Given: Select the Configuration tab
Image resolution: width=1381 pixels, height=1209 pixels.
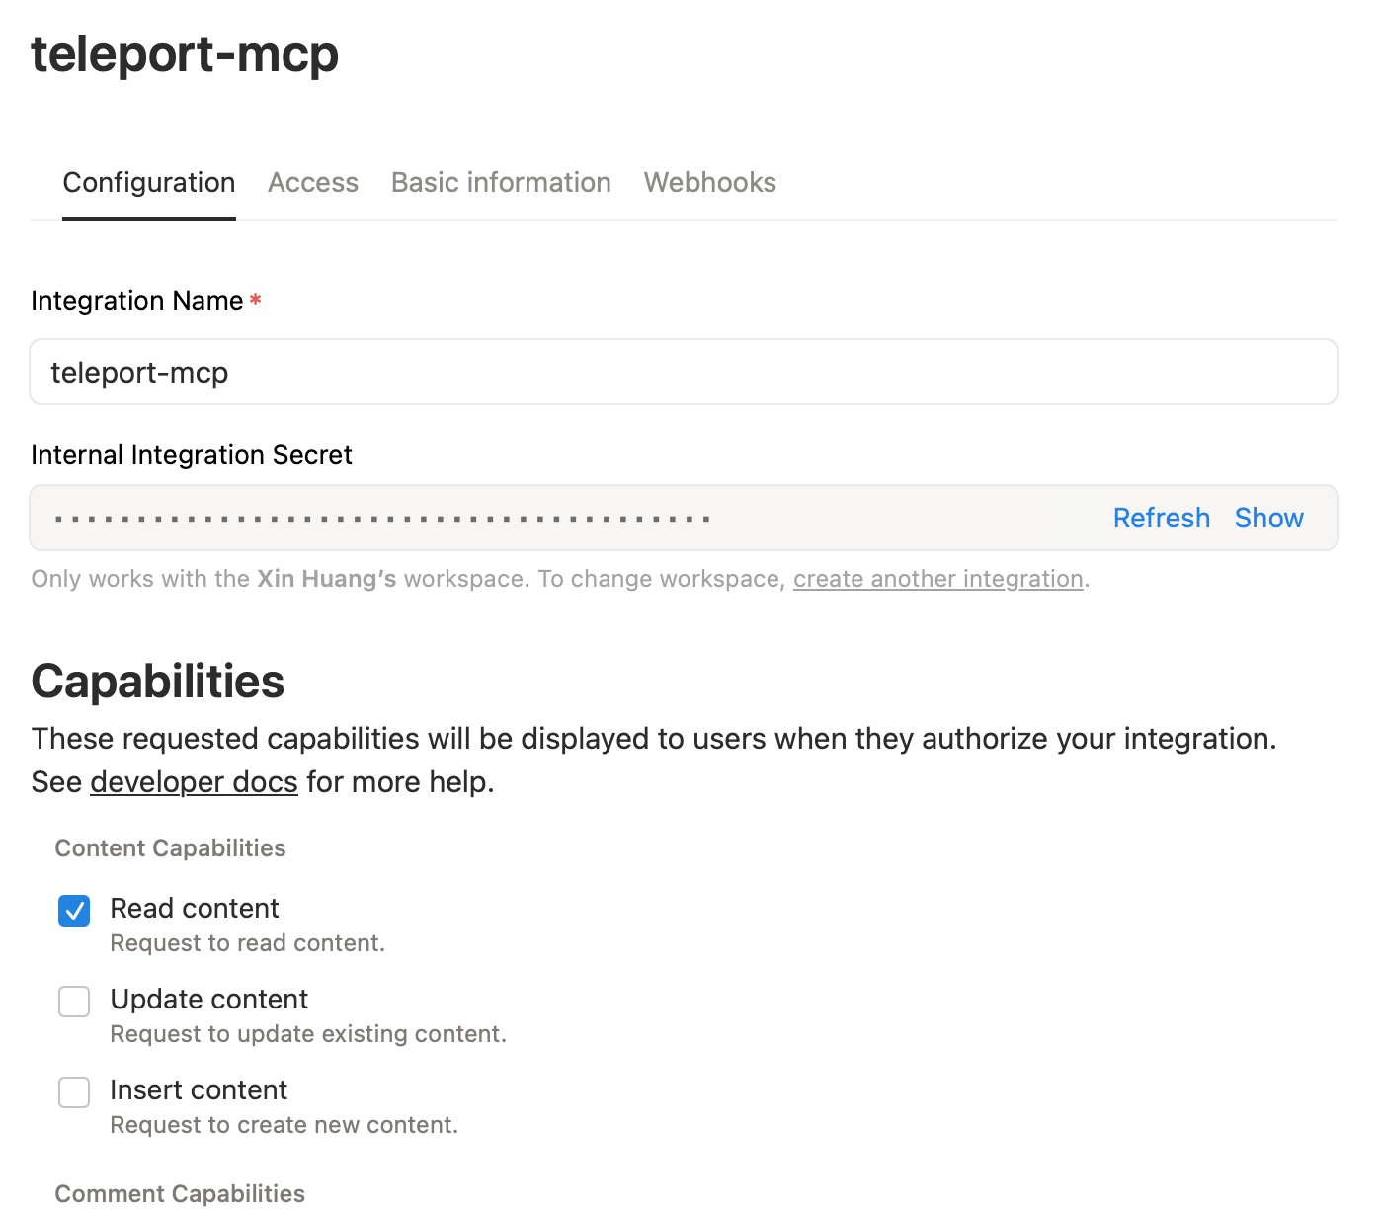Looking at the screenshot, I should click(x=148, y=182).
